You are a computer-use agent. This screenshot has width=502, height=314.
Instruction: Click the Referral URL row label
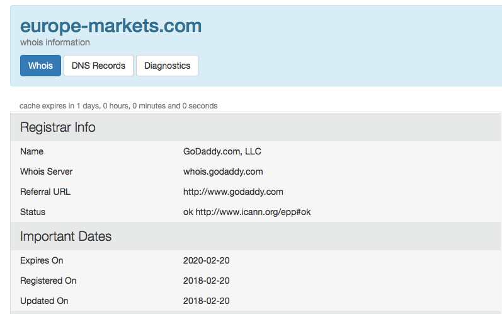pyautogui.click(x=44, y=192)
